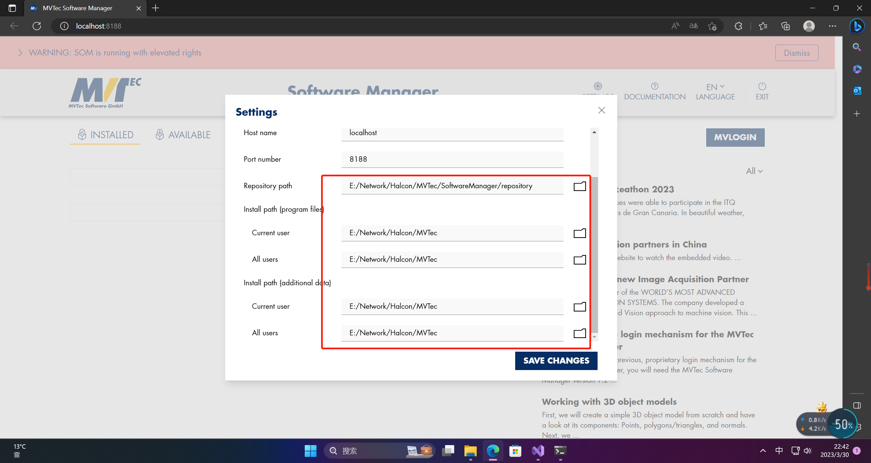
Task: Browse folder for program files Current user
Action: pos(580,233)
